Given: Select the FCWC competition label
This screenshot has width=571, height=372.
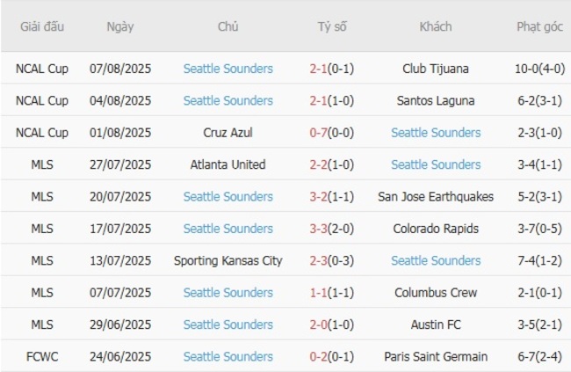Looking at the screenshot, I should [x=42, y=356].
